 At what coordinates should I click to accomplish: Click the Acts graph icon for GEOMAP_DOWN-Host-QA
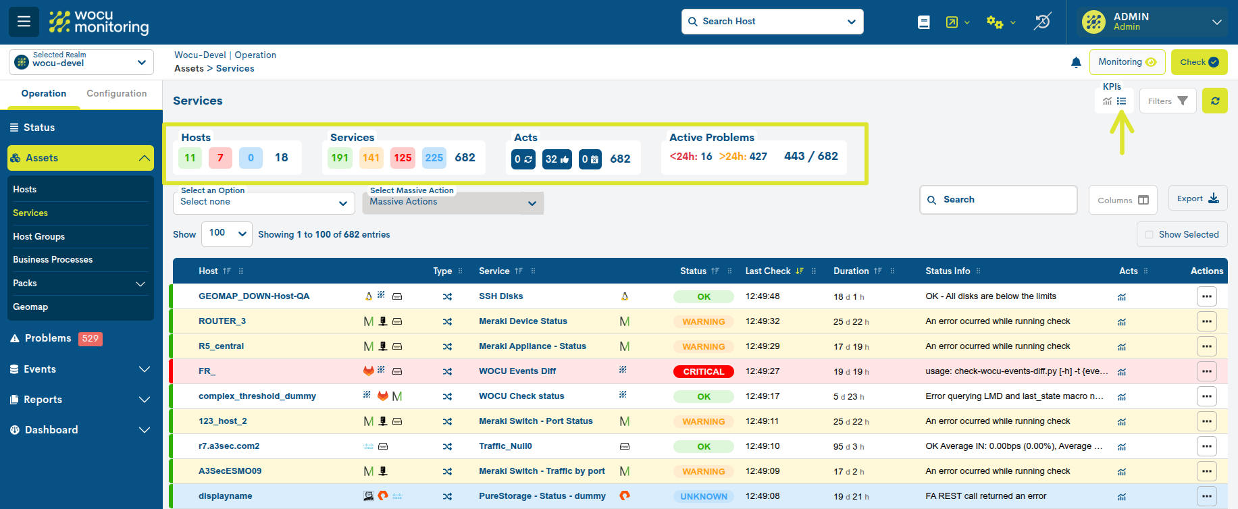tap(1122, 297)
